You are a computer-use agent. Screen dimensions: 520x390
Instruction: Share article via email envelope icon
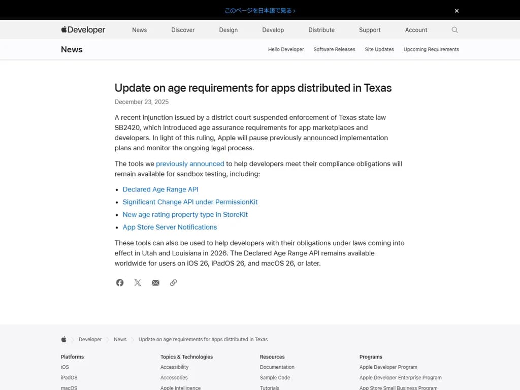155,283
